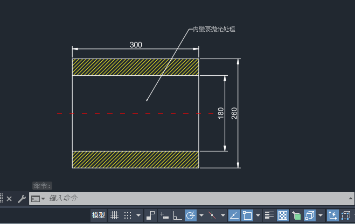The image size is (355, 224).
Task: Toggle infer constraints icon
Action: (x=150, y=215)
